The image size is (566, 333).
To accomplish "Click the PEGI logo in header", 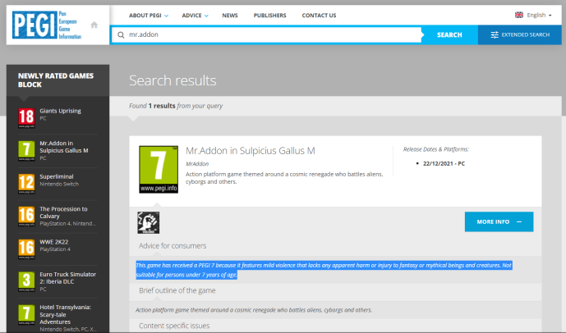I will [45, 25].
